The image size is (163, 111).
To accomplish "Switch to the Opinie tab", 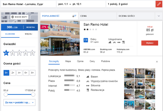I will tap(80, 61).
